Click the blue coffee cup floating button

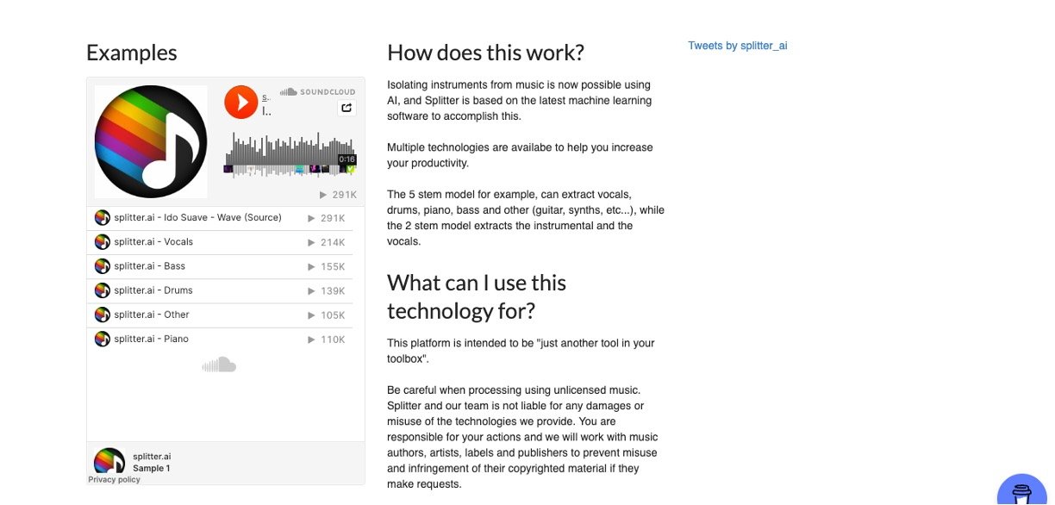pyautogui.click(x=1022, y=493)
